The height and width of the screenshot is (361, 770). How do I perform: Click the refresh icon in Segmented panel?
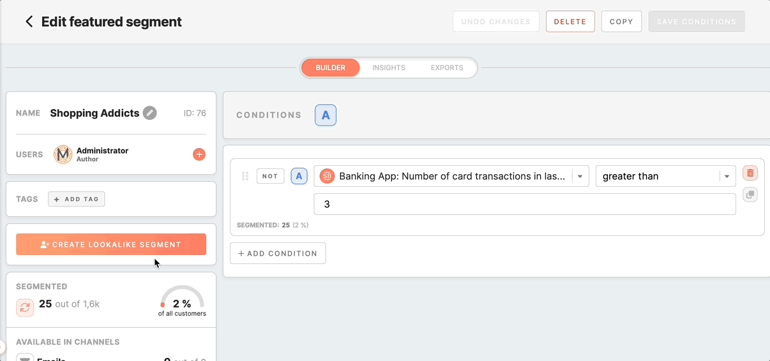pyautogui.click(x=25, y=307)
